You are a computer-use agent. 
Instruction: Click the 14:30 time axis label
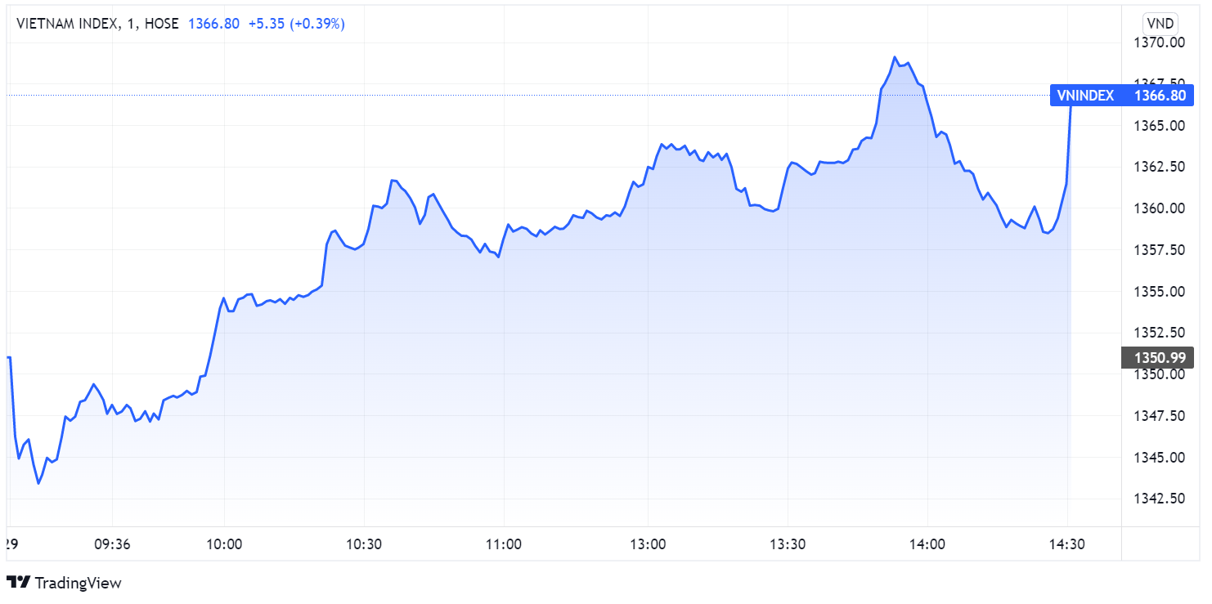(1067, 544)
